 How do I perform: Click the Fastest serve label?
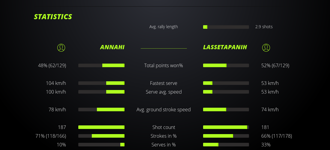pyautogui.click(x=163, y=83)
